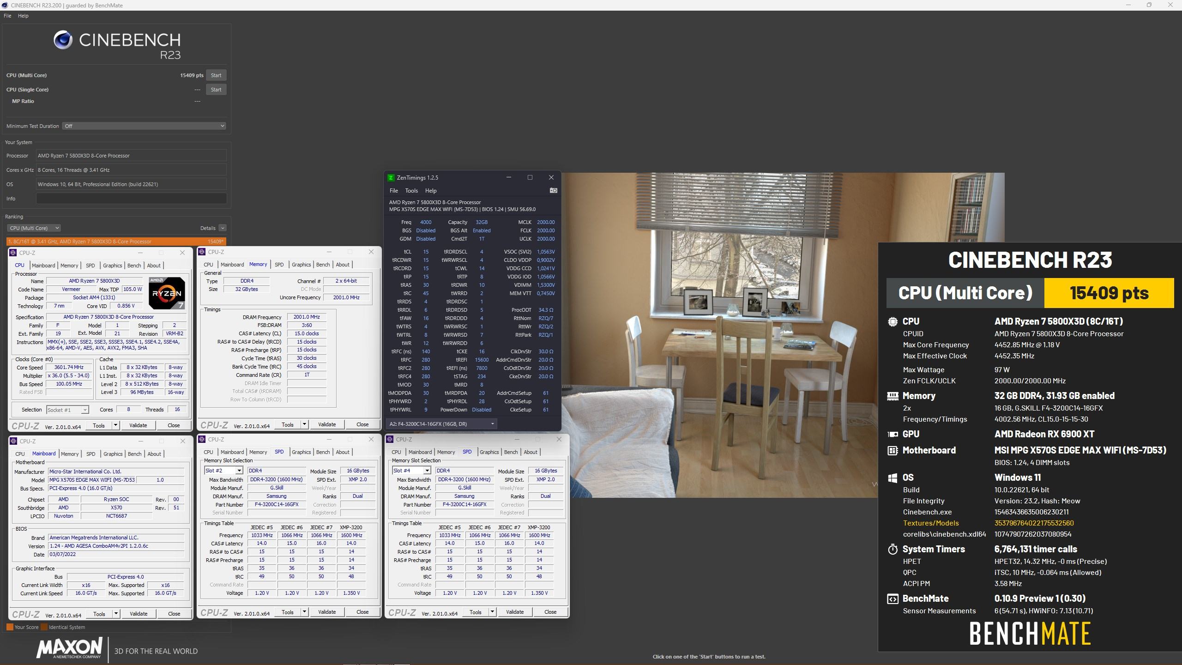Expand the ranking Details arrow
Screen dimensions: 1182x665
[223, 228]
